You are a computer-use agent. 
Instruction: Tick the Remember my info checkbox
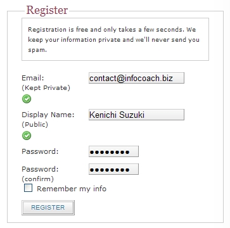[x=29, y=188]
